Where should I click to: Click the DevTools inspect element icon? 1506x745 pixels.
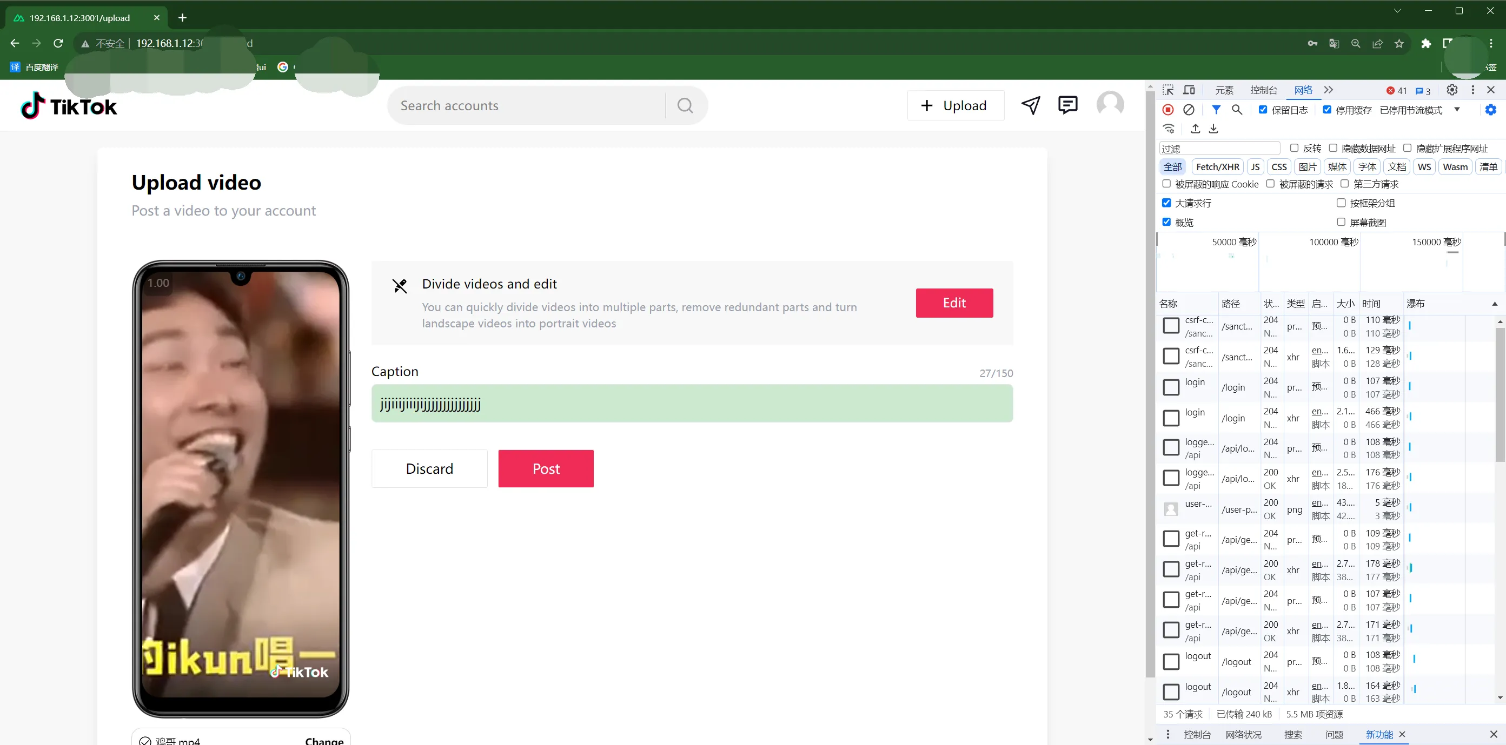1168,90
